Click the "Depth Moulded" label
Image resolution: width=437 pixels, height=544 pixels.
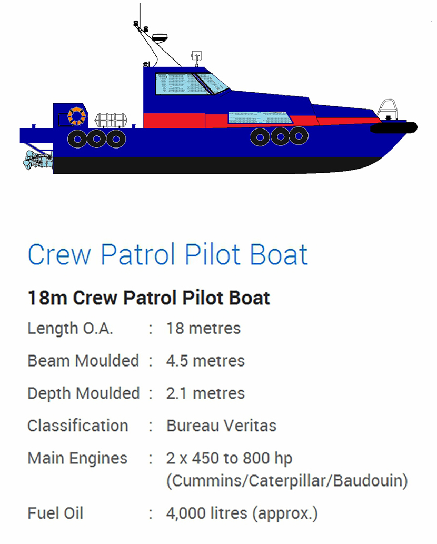[83, 393]
